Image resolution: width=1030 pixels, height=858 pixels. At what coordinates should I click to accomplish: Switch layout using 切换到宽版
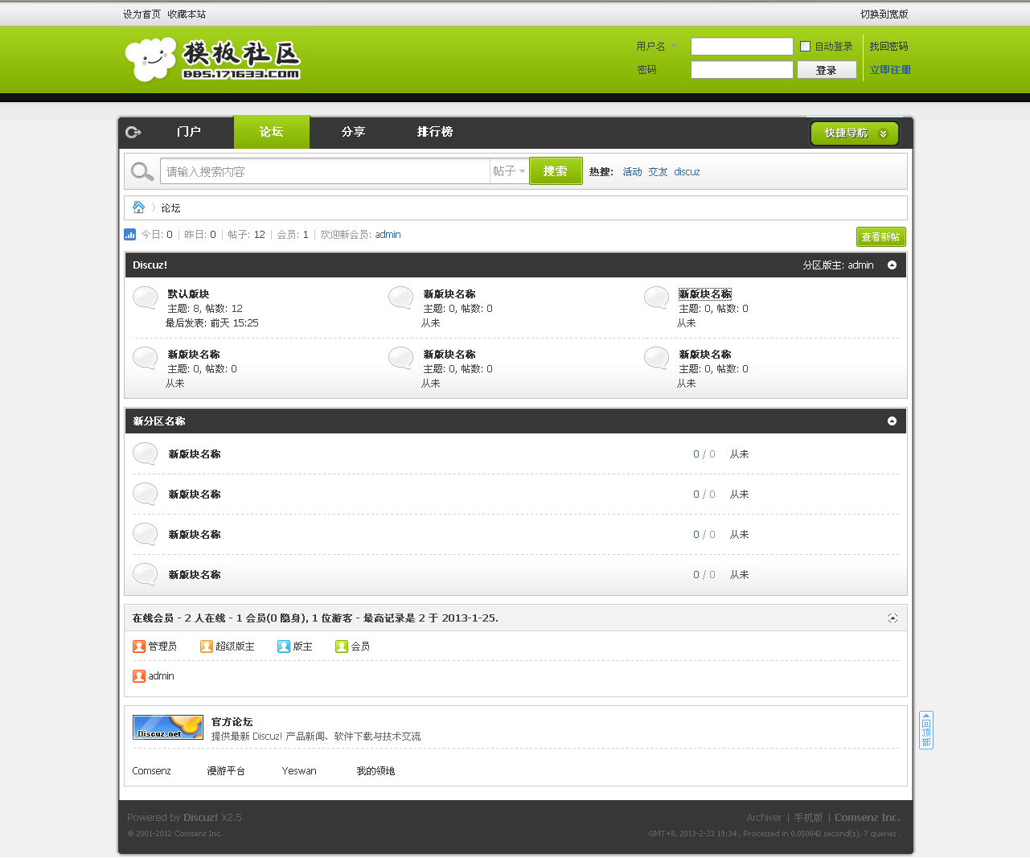click(884, 14)
